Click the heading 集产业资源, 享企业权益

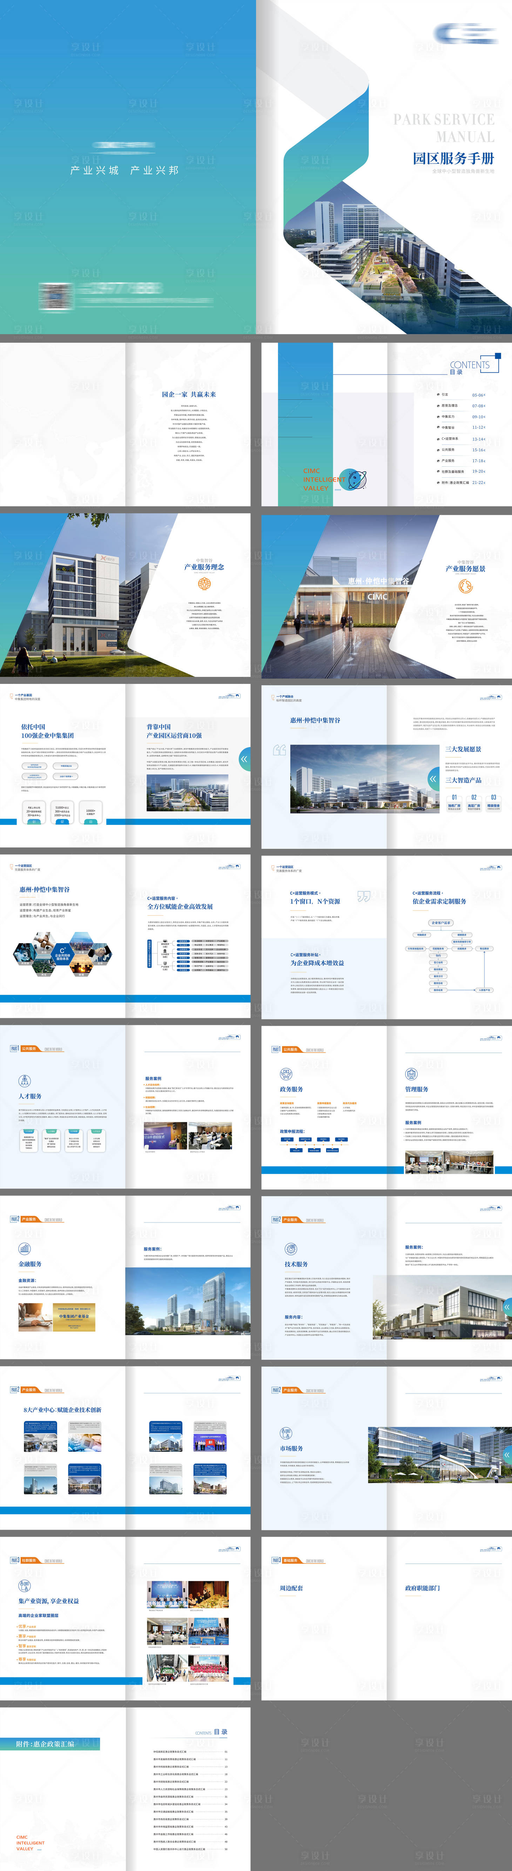click(x=49, y=1601)
